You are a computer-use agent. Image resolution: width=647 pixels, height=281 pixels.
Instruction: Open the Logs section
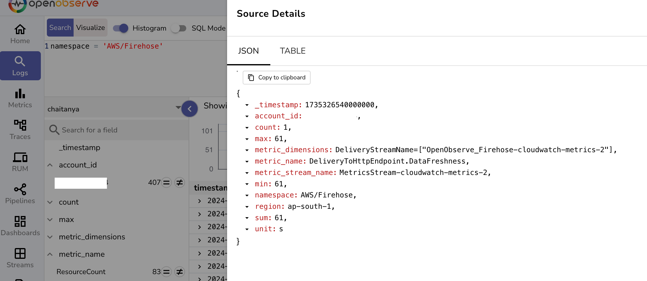pos(20,66)
